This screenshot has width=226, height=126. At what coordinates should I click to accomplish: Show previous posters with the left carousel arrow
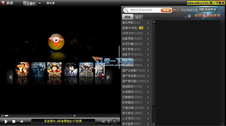click(10, 77)
